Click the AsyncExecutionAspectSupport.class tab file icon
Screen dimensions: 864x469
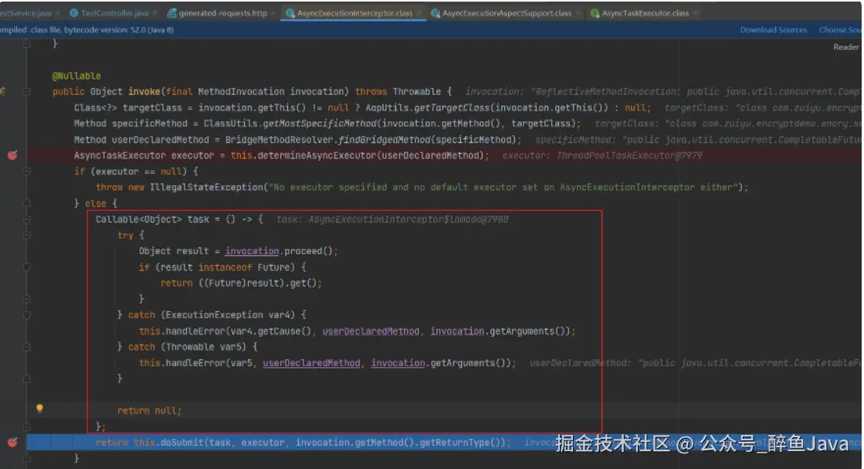(x=435, y=12)
